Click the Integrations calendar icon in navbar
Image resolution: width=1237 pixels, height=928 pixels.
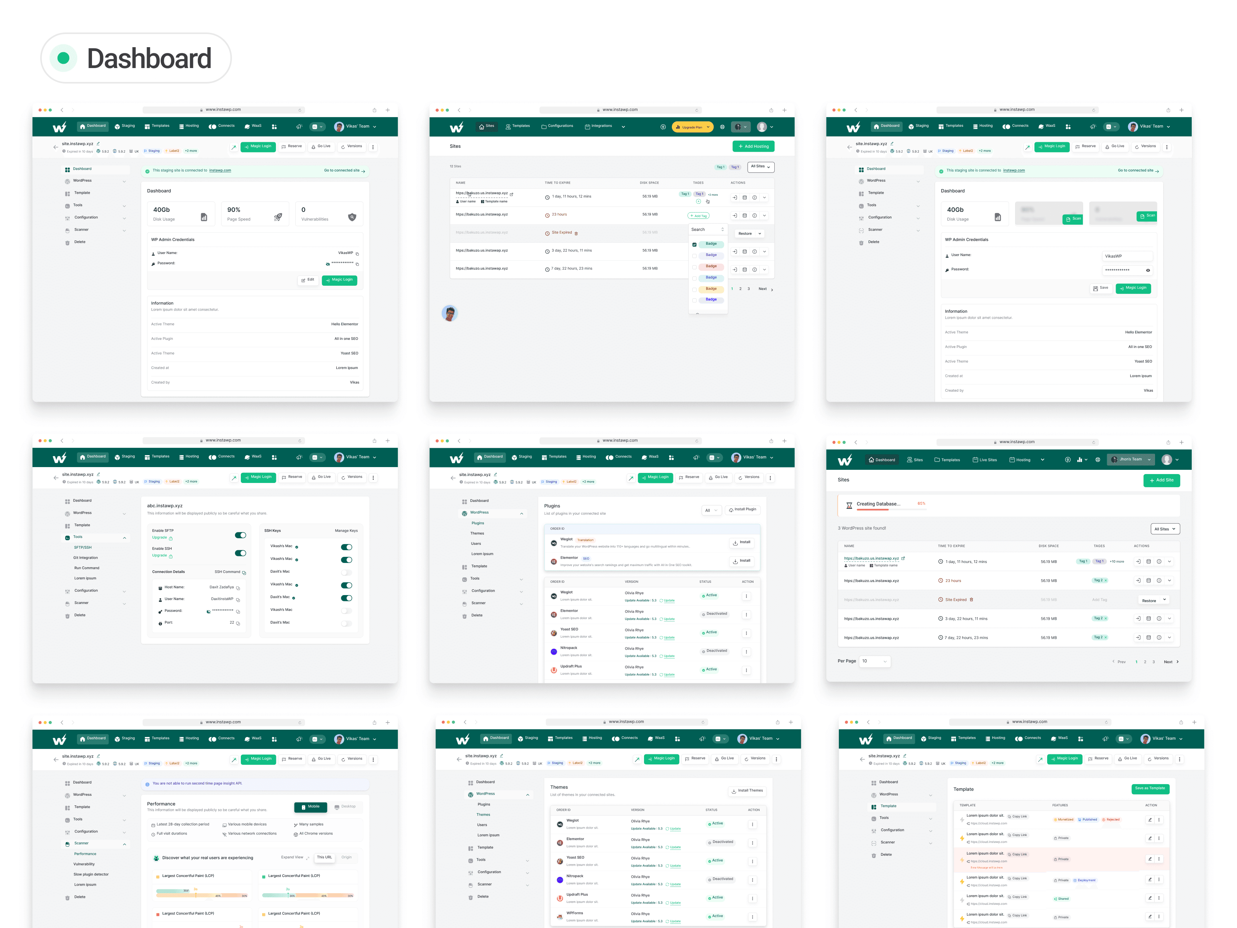tap(587, 126)
